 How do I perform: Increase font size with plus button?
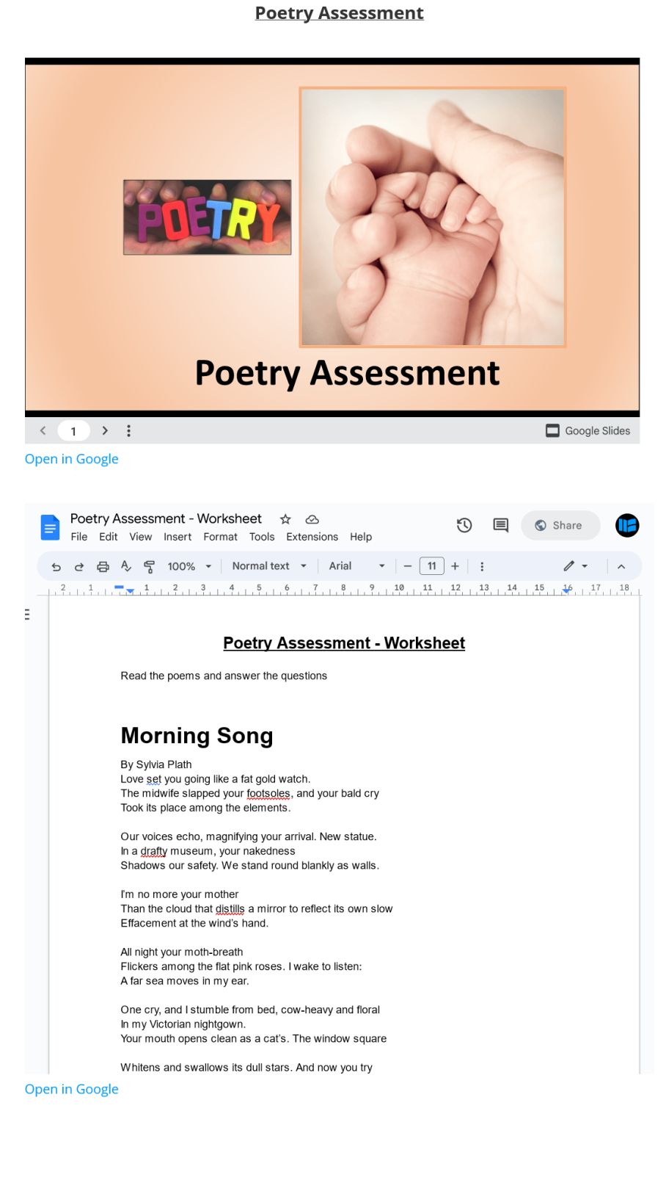455,566
